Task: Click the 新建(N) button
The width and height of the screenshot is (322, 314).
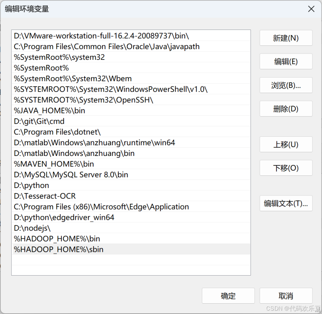Action: pyautogui.click(x=286, y=38)
